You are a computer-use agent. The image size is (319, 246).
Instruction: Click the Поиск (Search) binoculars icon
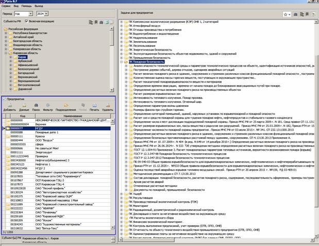click(x=37, y=105)
